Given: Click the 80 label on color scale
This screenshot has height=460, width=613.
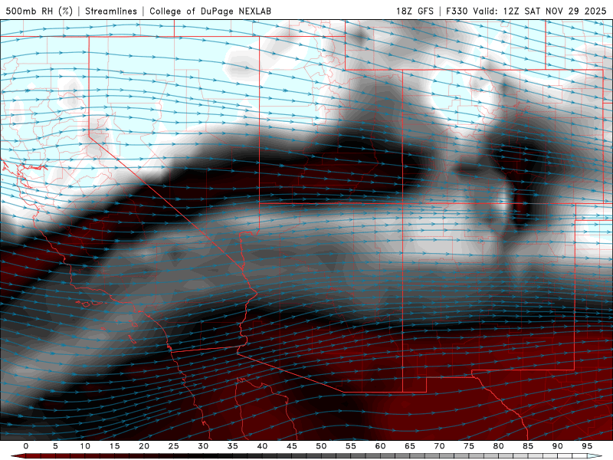Looking at the screenshot, I should 498,446.
